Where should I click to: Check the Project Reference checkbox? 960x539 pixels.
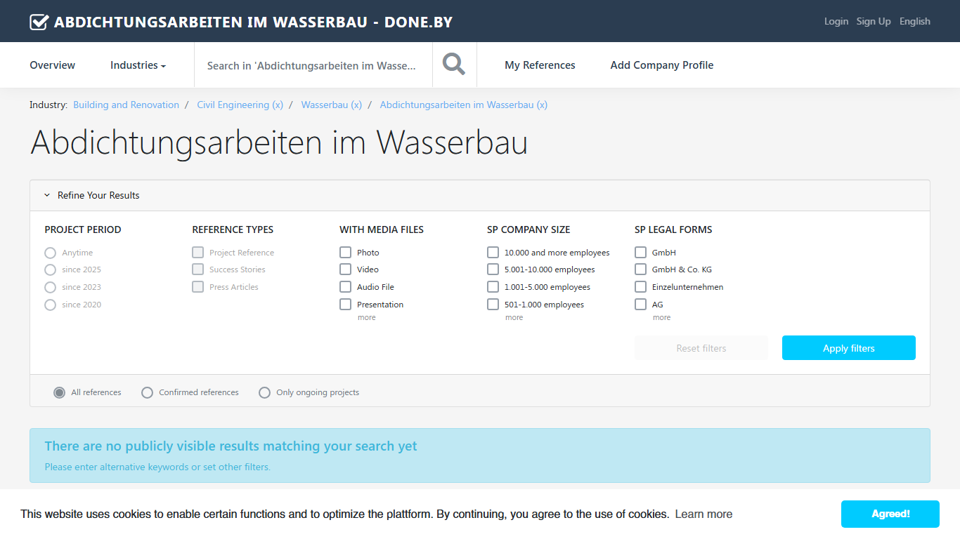[198, 252]
